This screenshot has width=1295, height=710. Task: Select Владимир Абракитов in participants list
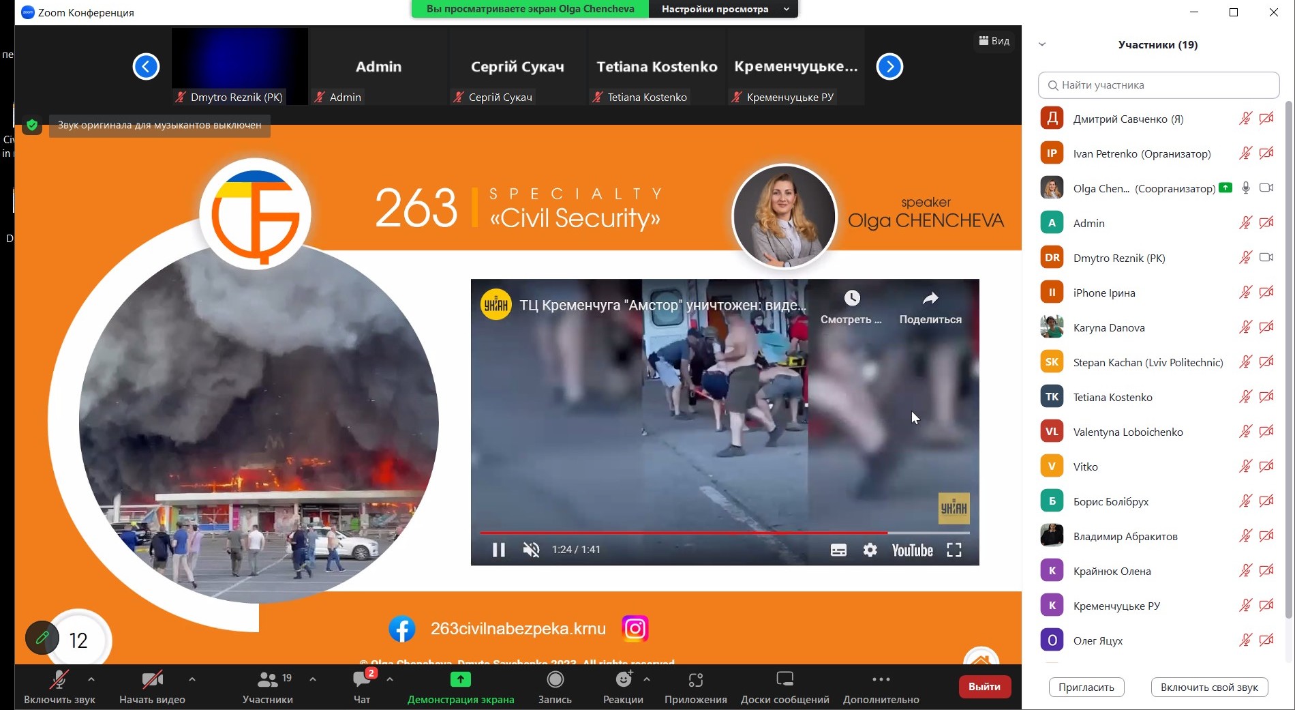point(1157,536)
